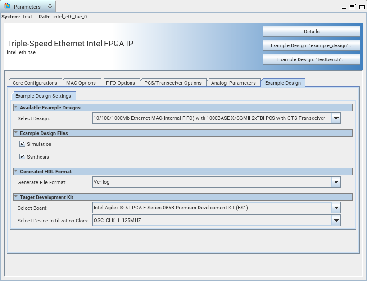Click the "Synthesis" checkbox label text
The image size is (367, 281).
click(x=38, y=157)
